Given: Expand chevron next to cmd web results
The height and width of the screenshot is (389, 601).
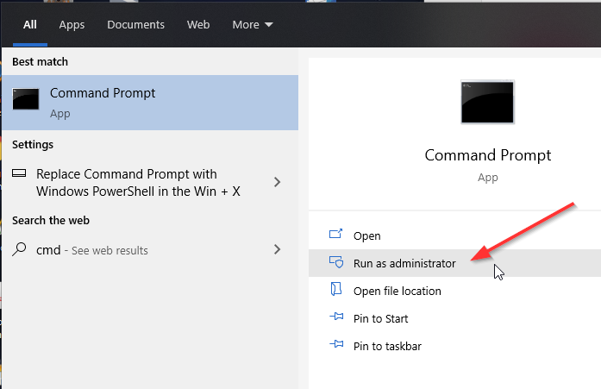Looking at the screenshot, I should tap(277, 249).
